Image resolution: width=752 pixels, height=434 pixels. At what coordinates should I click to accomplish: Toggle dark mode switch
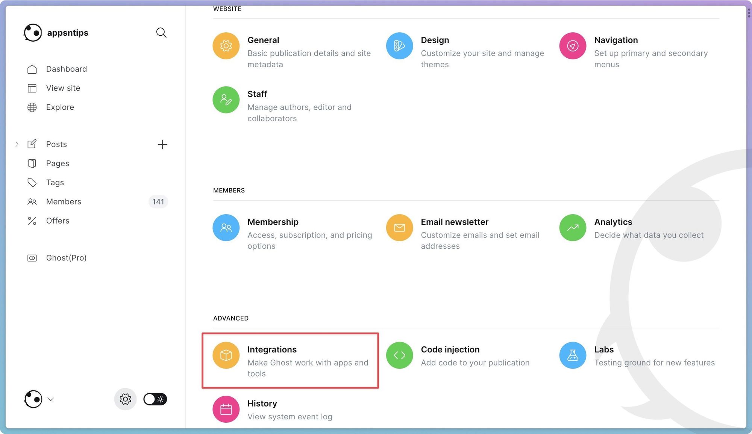(155, 399)
